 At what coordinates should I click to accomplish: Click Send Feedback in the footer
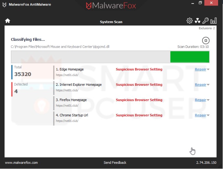coord(115,162)
